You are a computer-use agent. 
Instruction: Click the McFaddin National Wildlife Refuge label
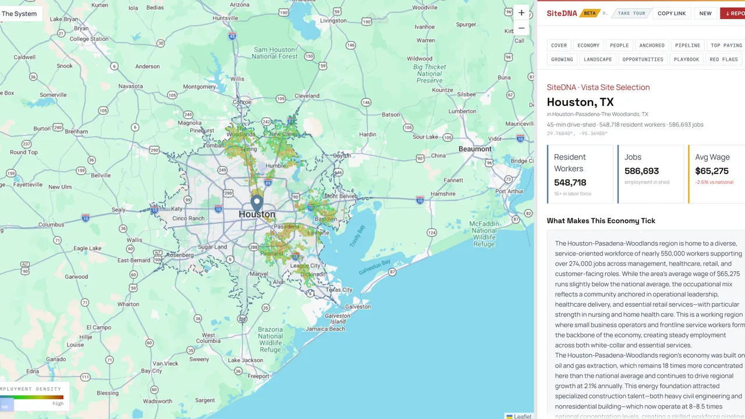[484, 234]
